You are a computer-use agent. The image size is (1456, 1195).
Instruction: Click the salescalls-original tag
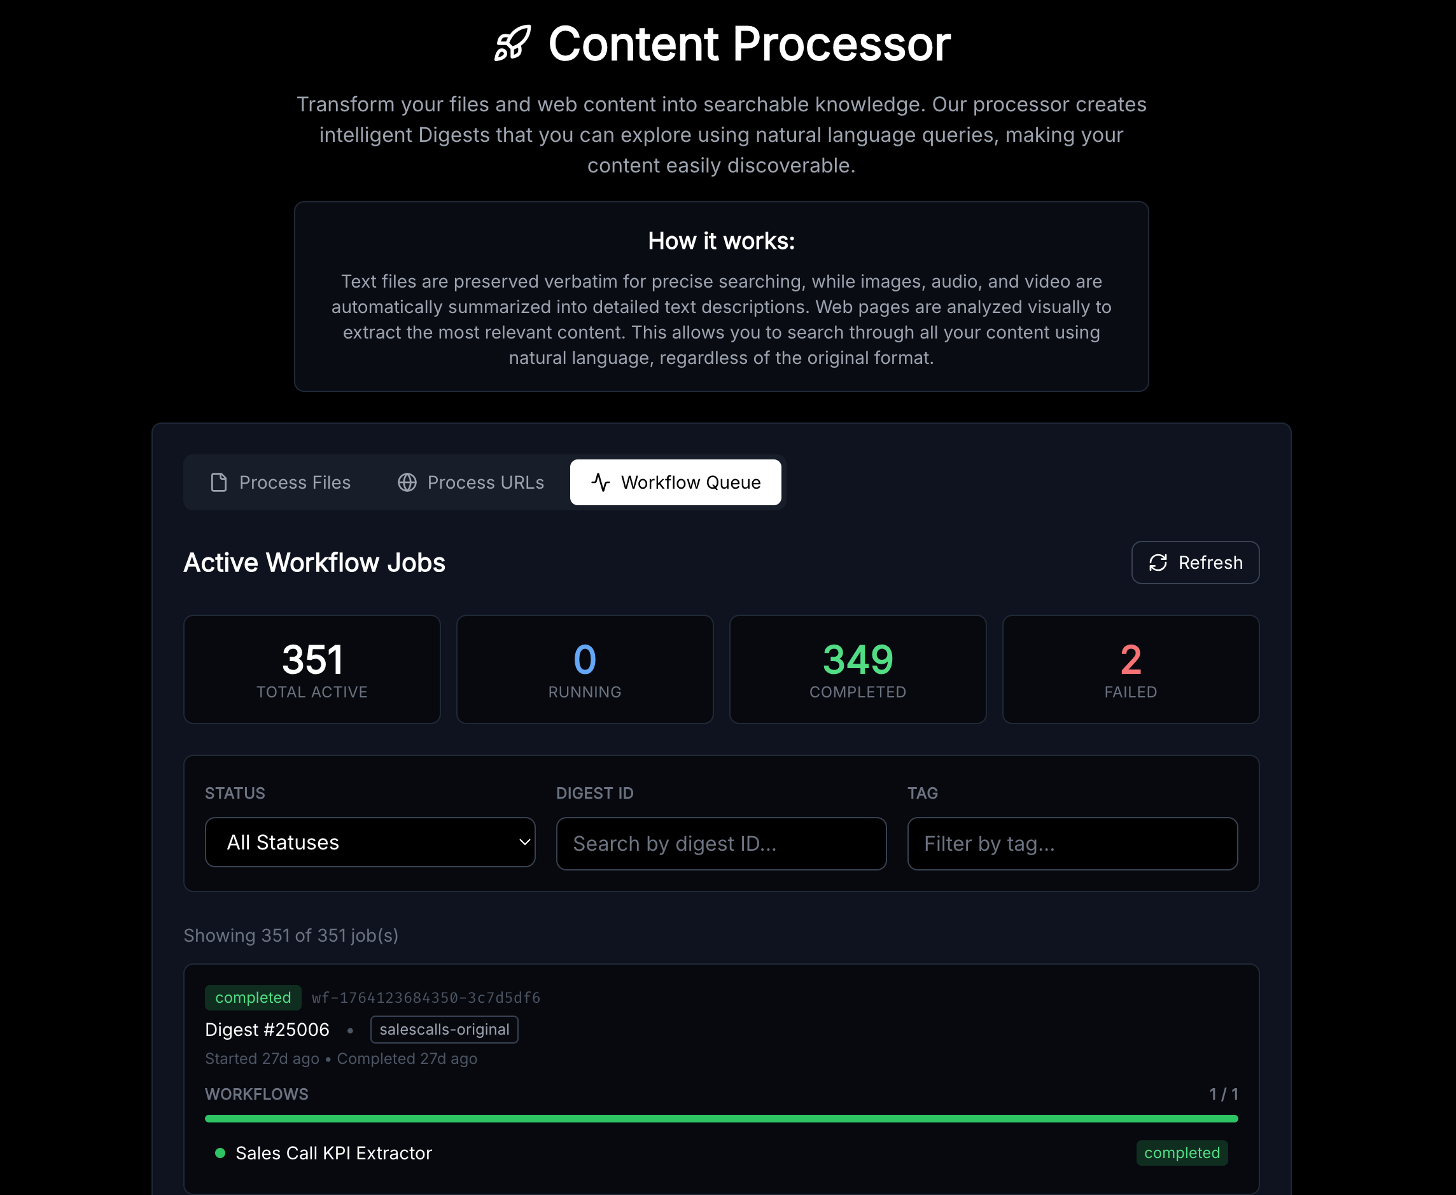444,1030
